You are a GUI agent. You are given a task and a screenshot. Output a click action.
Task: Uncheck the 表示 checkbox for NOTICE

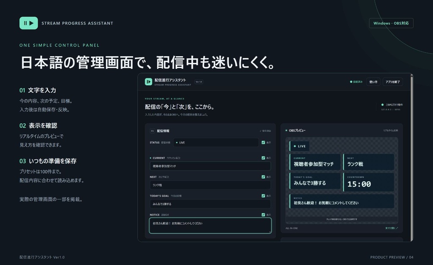263,215
